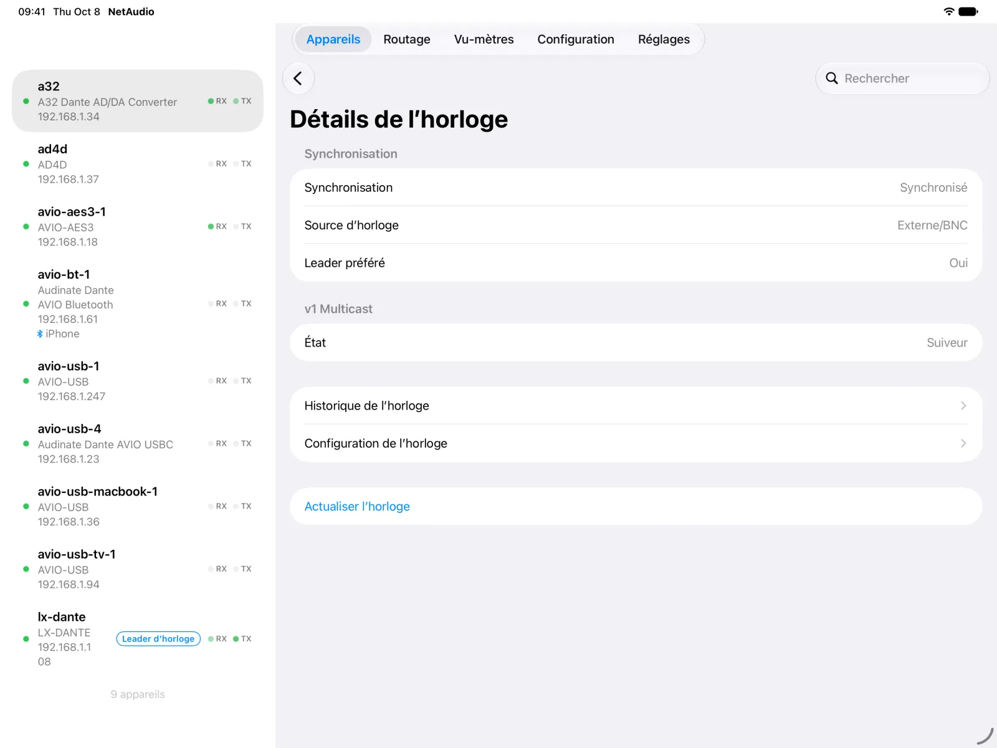This screenshot has width=997, height=748.
Task: Click the clock time 09:41 in status bar
Action: point(32,11)
